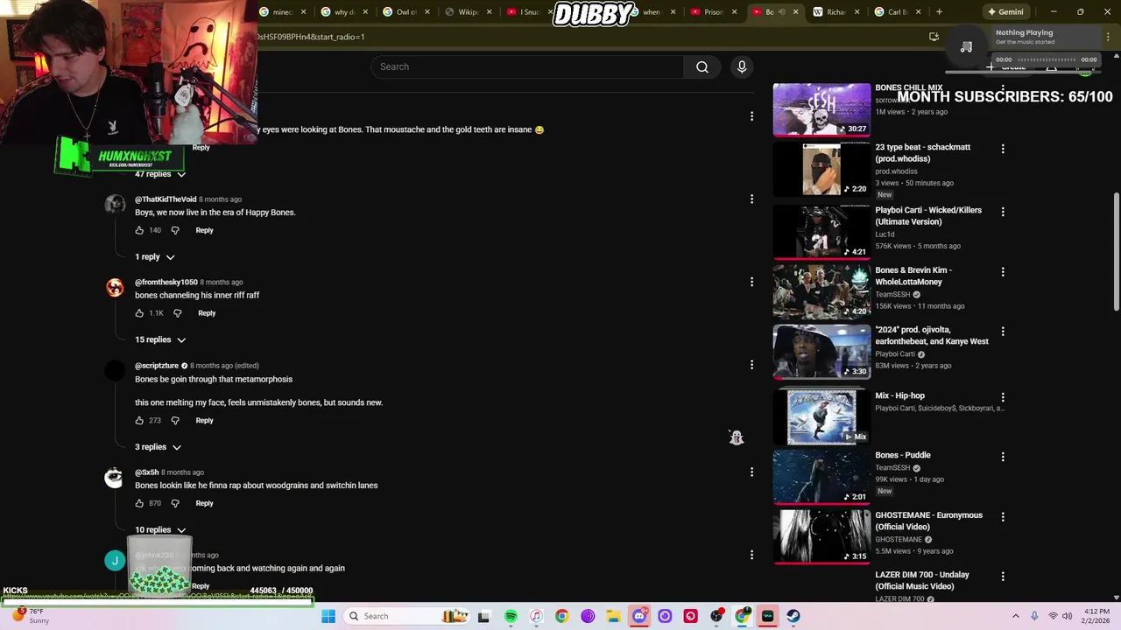Open more options for Mix - Hip-hop
This screenshot has width=1121, height=630.
[1003, 397]
